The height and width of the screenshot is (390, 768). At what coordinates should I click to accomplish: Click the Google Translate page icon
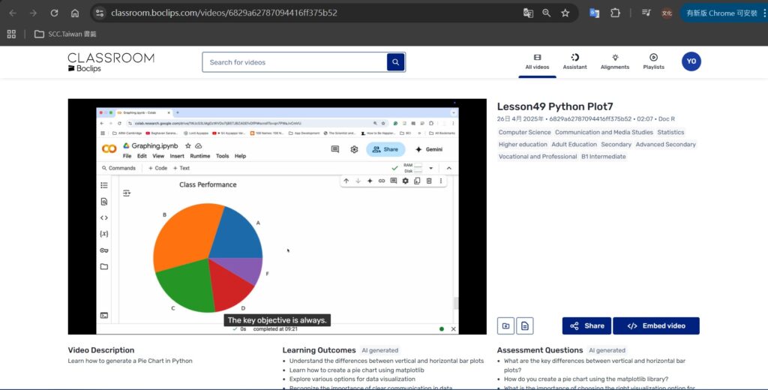528,13
